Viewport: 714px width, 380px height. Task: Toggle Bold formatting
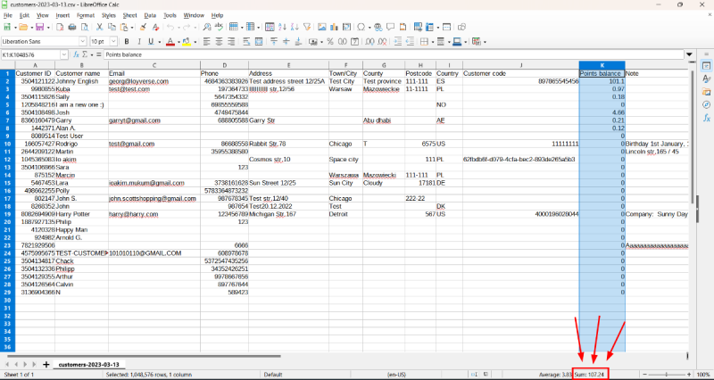pyautogui.click(x=127, y=41)
